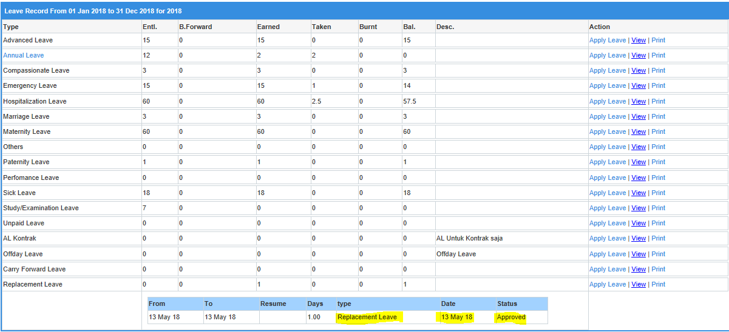Viewport: 729px width, 332px height.
Task: Print Perfomance Leave record
Action: pyautogui.click(x=658, y=178)
